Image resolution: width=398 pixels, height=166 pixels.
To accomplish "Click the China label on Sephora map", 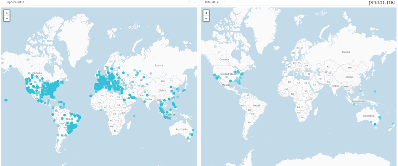I will (162, 90).
